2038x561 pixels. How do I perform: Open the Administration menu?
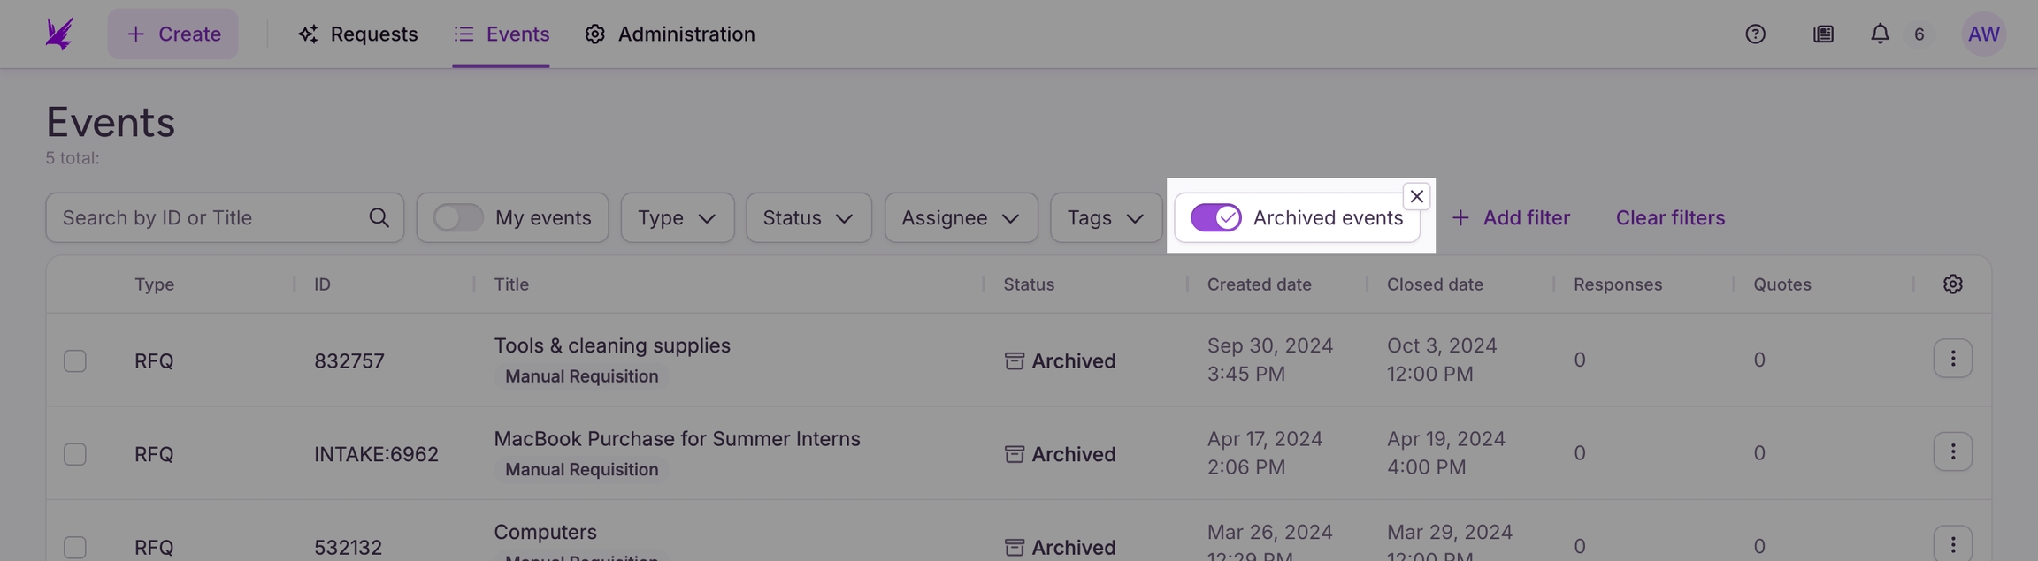(670, 34)
